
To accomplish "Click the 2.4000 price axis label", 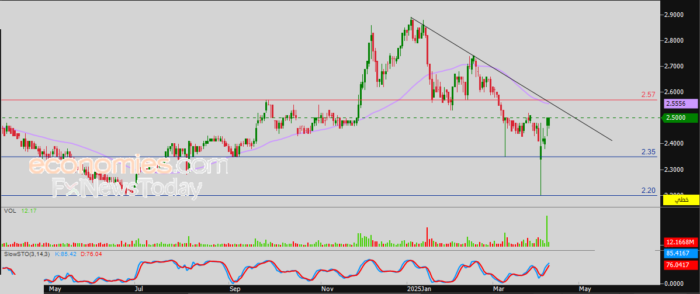I will pos(674,144).
